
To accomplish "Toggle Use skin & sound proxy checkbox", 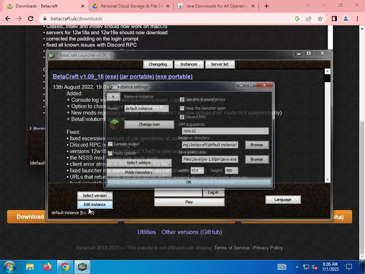I will pyautogui.click(x=182, y=100).
